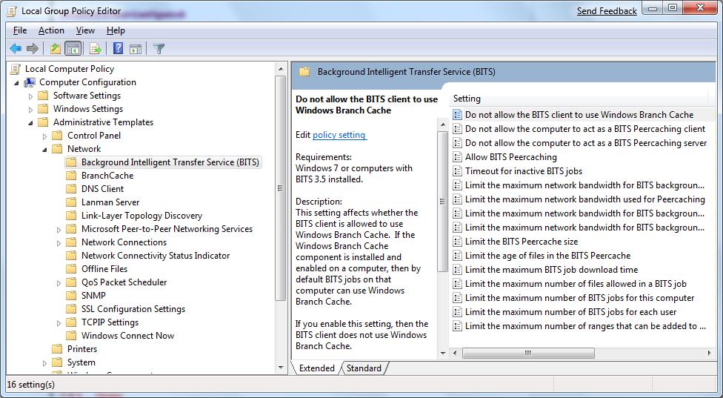Collapse the Network node

(44, 150)
